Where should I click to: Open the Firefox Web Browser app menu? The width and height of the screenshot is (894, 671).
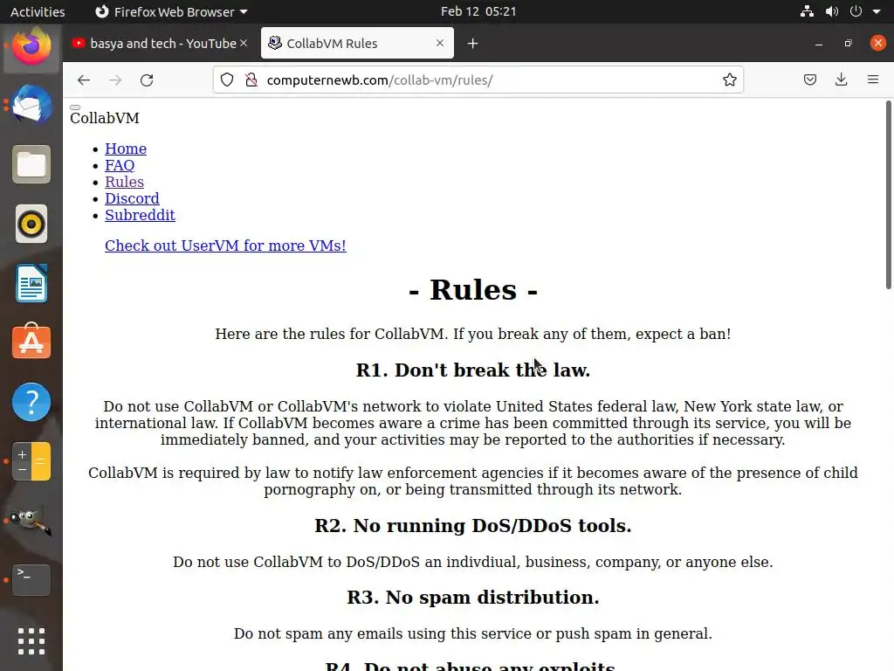point(171,11)
